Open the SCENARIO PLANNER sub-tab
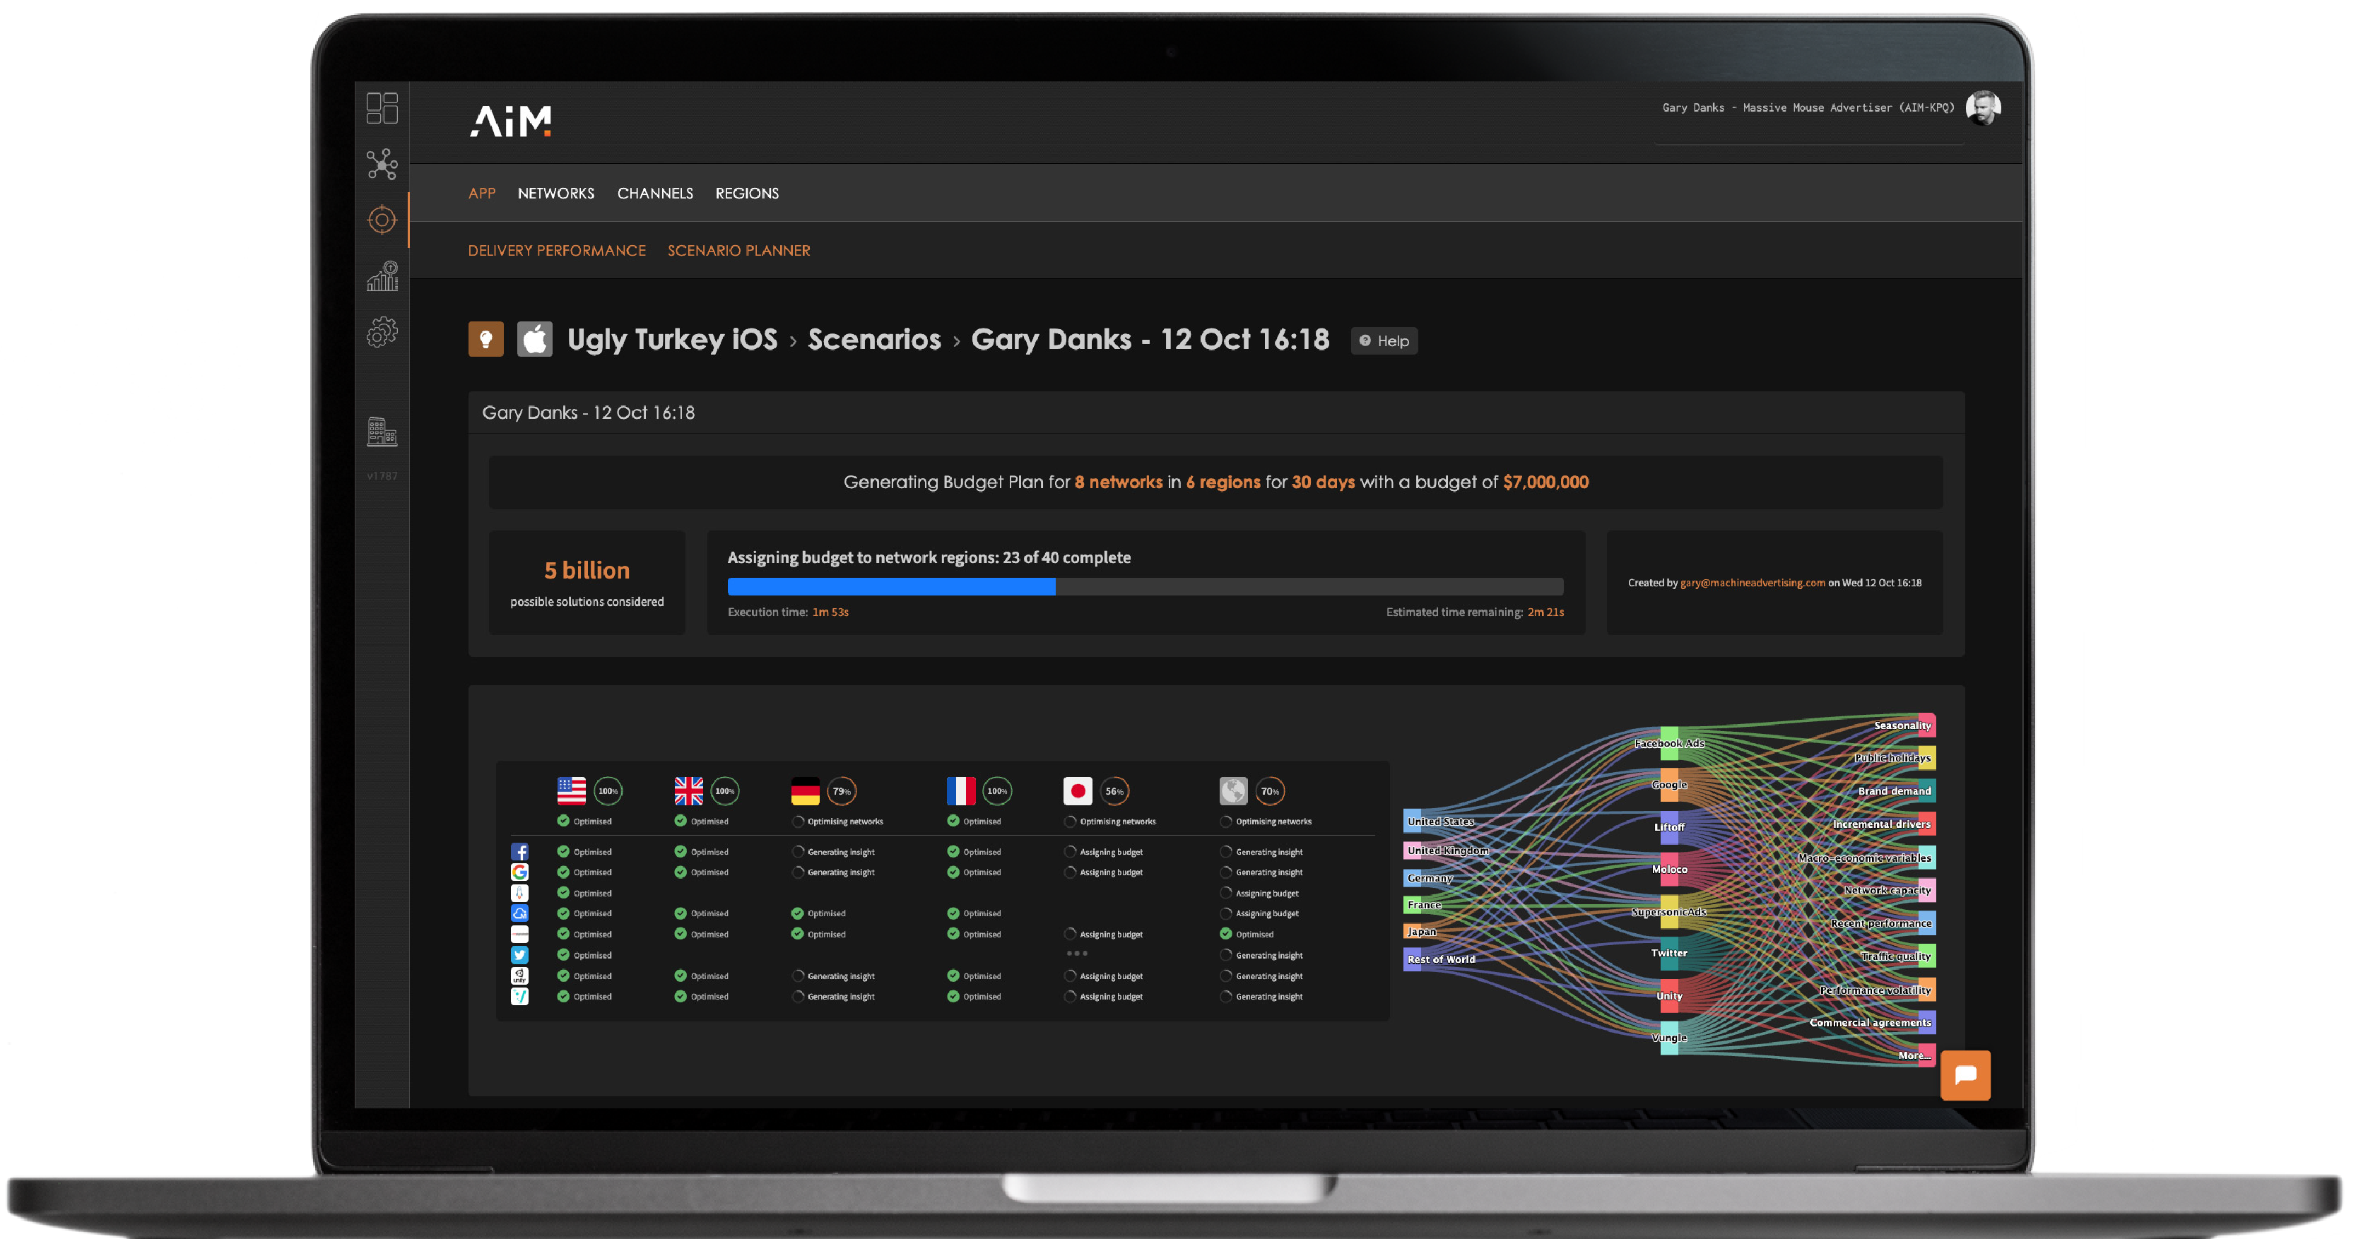The height and width of the screenshot is (1239, 2356). point(739,251)
